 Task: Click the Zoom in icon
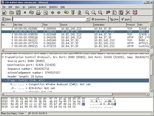(87, 13)
